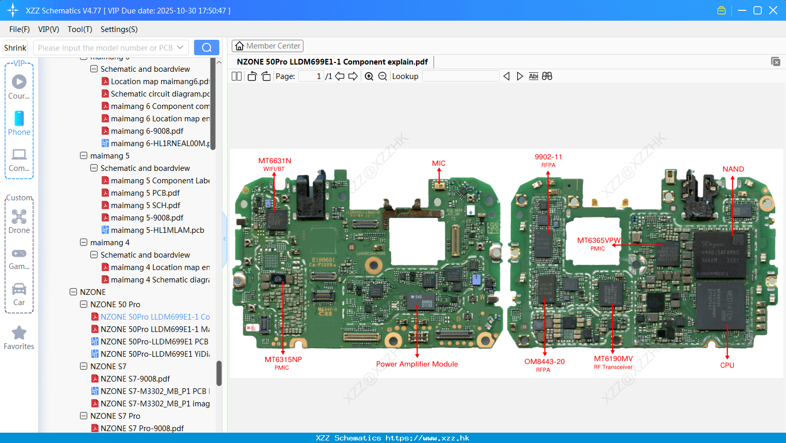Click the page number input field

(311, 76)
